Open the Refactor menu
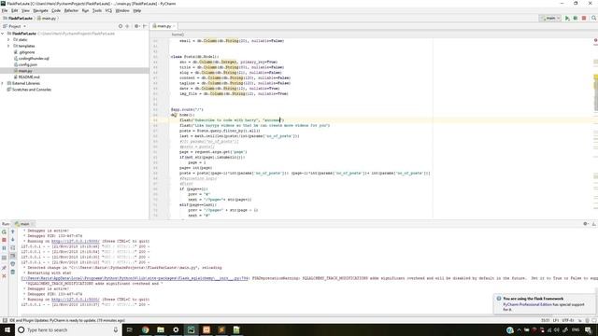This screenshot has height=336, width=598. click(71, 10)
